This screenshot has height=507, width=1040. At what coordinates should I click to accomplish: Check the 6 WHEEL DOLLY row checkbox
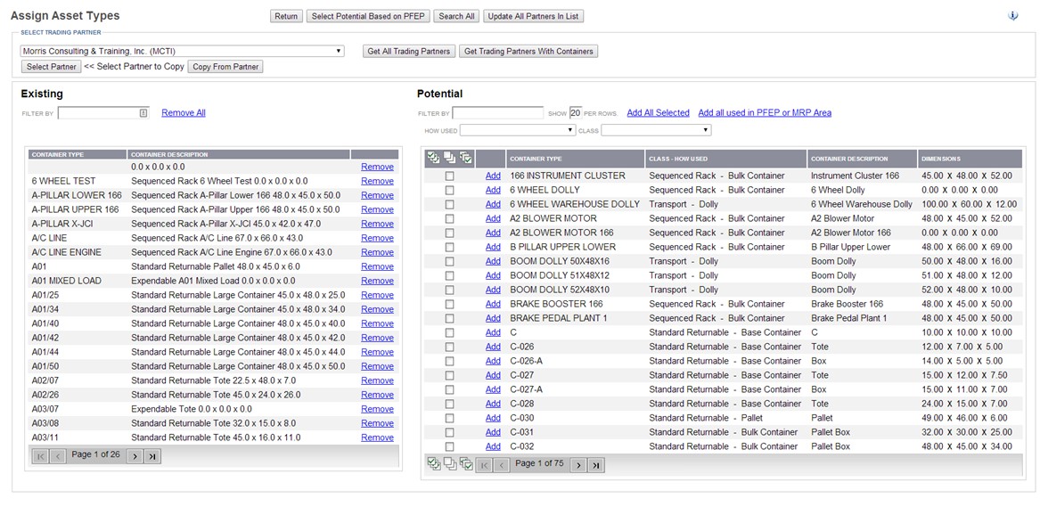(450, 190)
